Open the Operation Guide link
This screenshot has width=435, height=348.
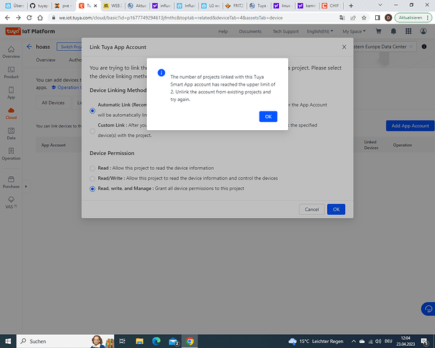pyautogui.click(x=67, y=88)
